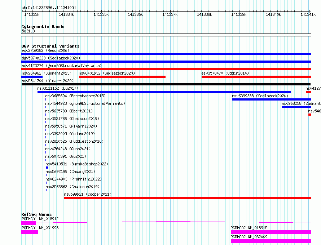Screen dimensions: 321x245
Task: Open nsv3111162 (Lu2017) variant details
Action: click(x=164, y=92)
